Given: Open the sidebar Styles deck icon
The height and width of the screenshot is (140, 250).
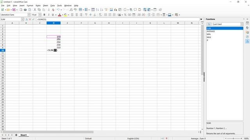Looking at the screenshot, I should point(247,28).
